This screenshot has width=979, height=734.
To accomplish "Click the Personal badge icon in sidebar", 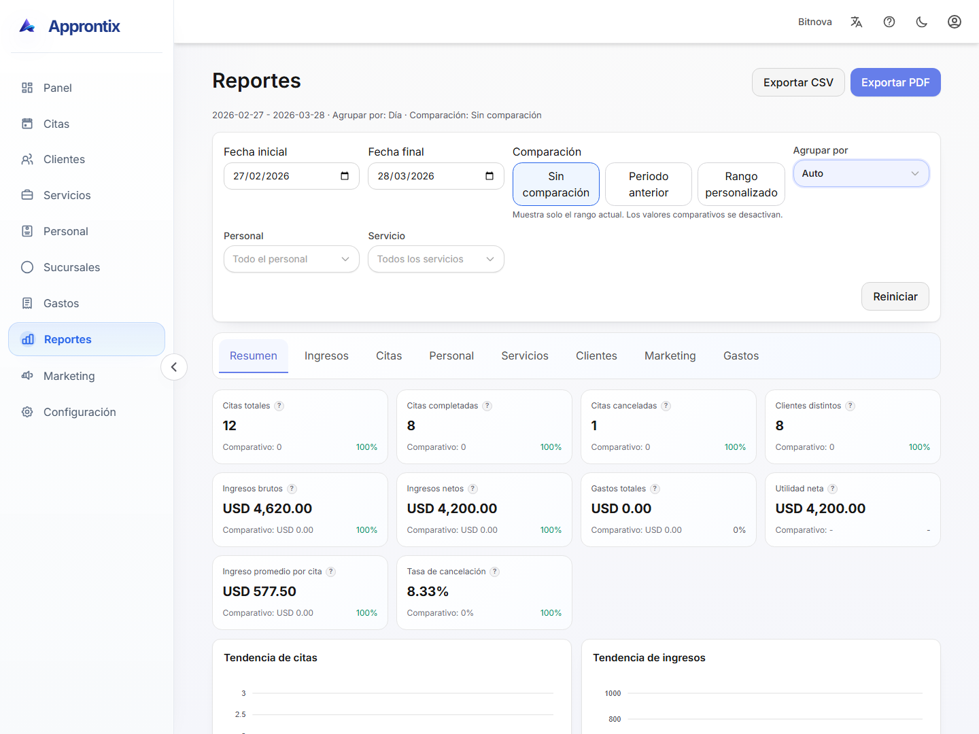I will point(27,231).
